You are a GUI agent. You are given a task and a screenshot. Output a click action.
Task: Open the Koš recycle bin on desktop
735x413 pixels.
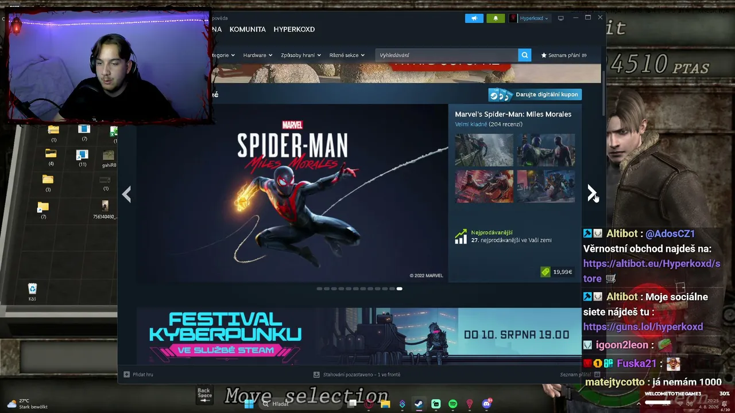(x=32, y=292)
